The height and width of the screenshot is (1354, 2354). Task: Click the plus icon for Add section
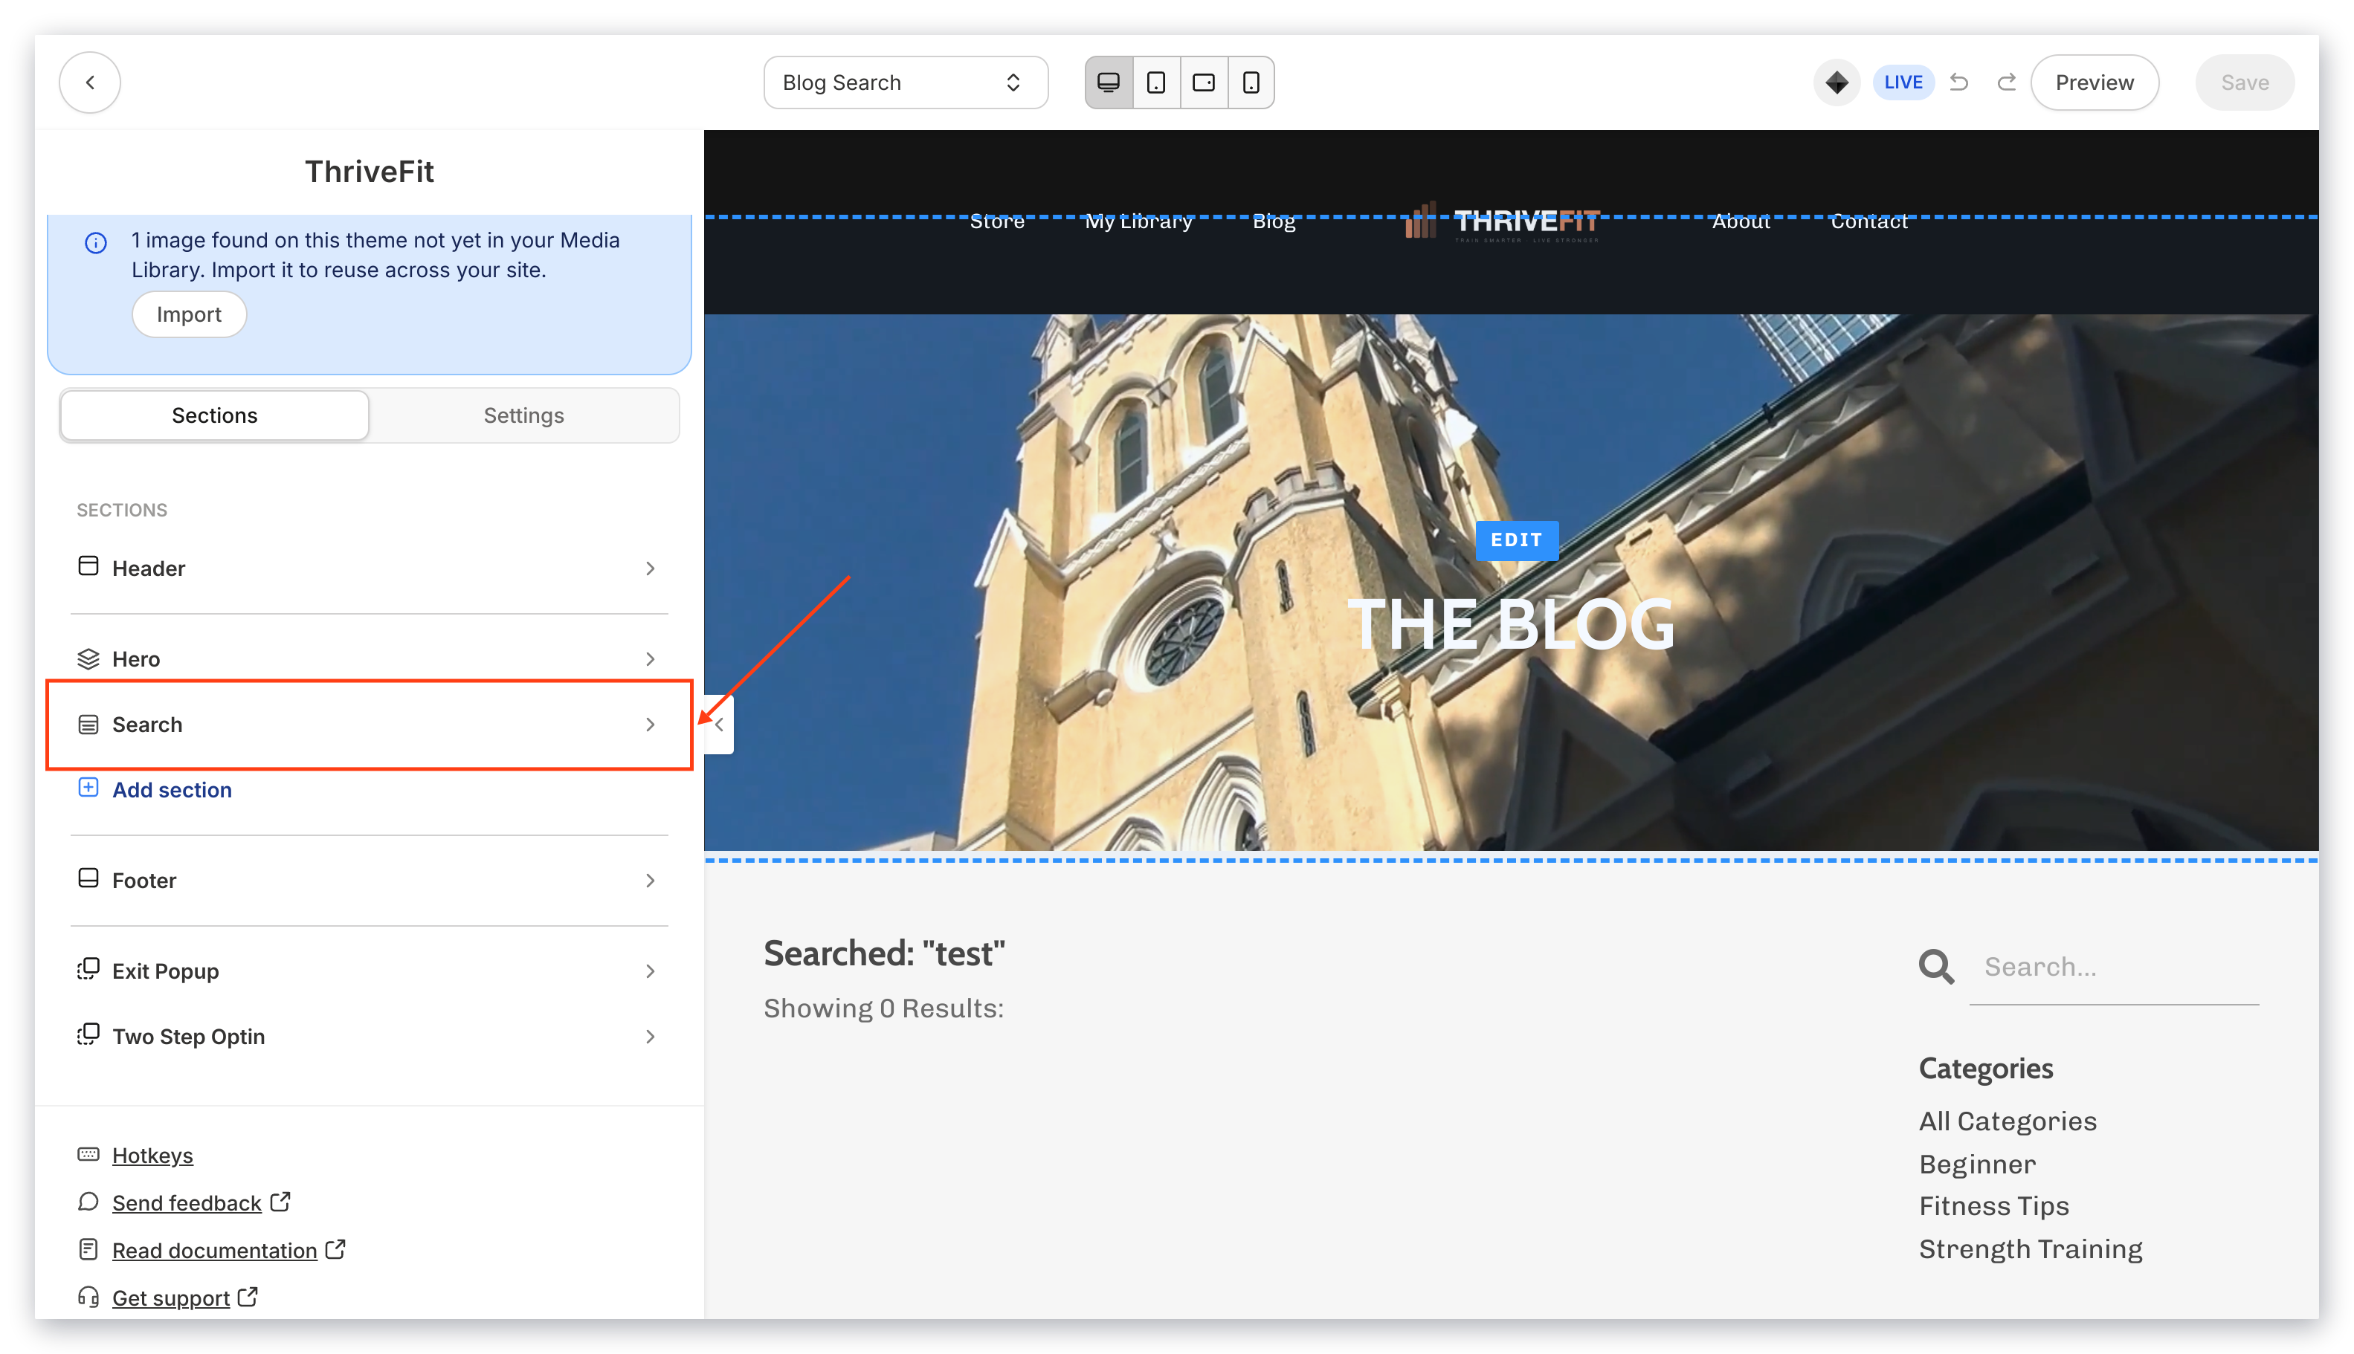pyautogui.click(x=88, y=788)
